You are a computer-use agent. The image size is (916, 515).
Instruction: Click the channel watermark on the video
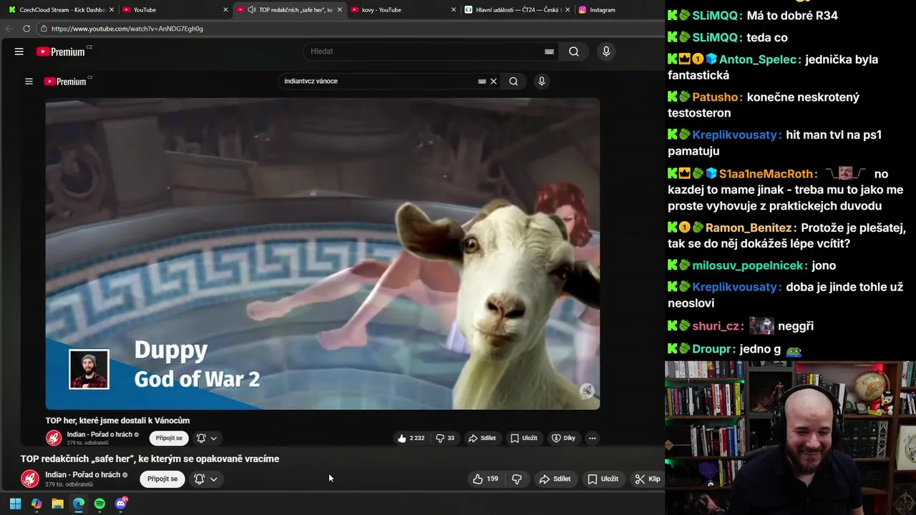point(586,391)
